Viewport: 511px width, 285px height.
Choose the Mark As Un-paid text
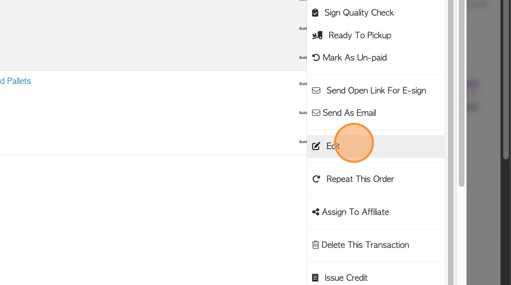pyautogui.click(x=355, y=58)
